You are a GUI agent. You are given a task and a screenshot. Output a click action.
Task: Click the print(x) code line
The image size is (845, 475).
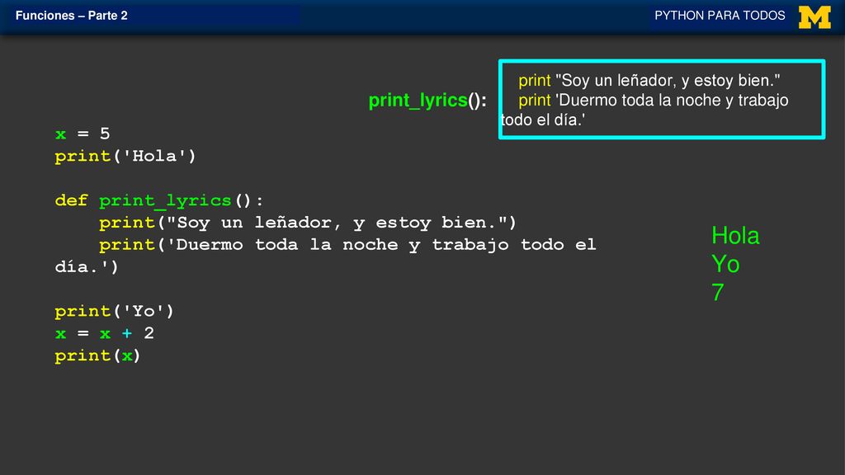(97, 355)
